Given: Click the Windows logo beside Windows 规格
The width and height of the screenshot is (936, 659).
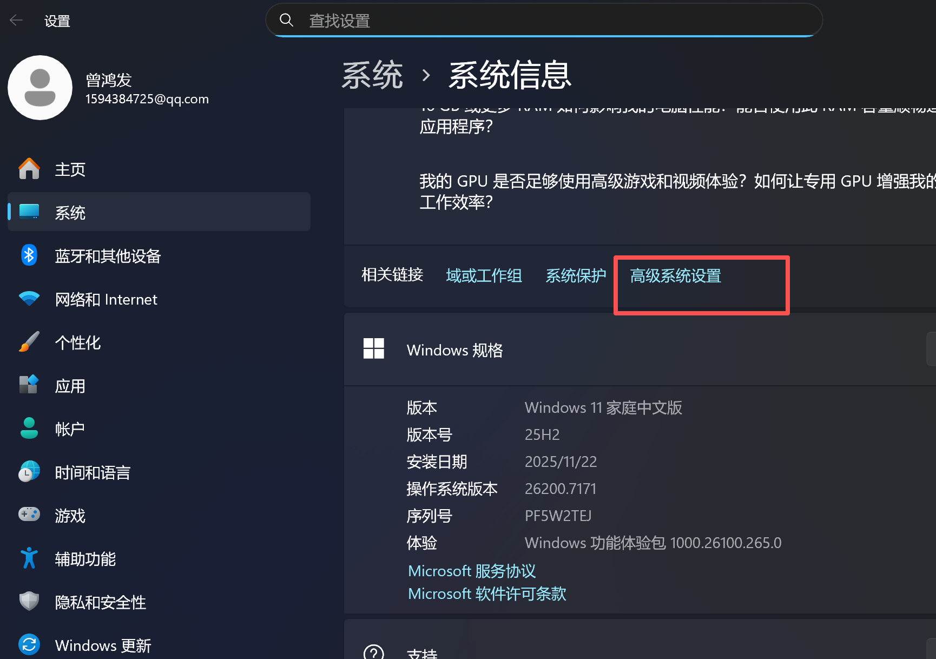Looking at the screenshot, I should (374, 349).
